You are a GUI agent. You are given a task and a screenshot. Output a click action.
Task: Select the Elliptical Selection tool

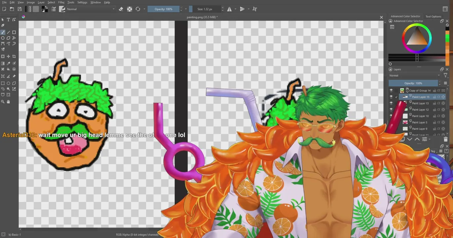point(8,83)
